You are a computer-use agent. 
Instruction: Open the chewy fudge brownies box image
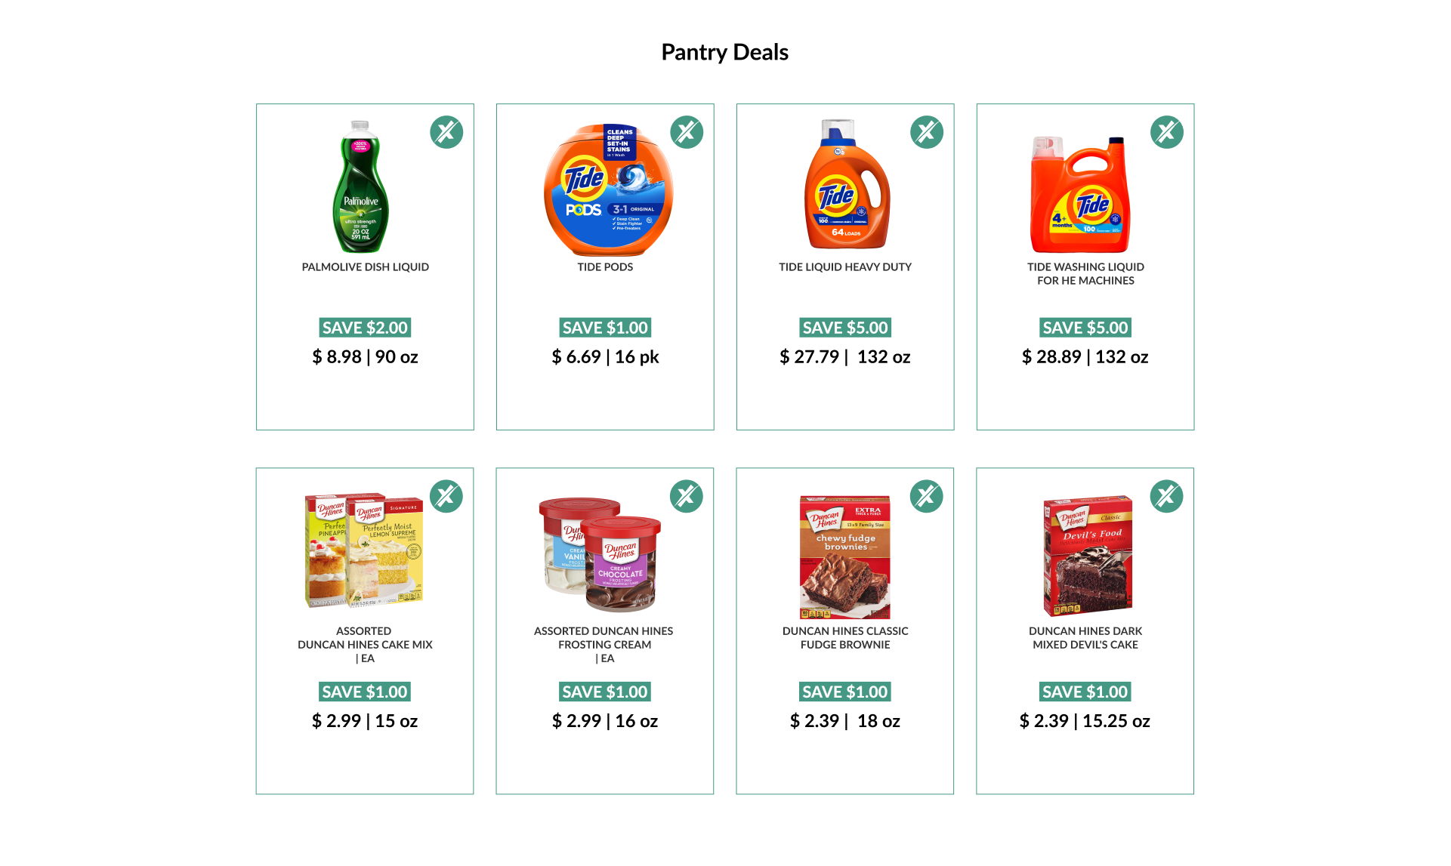click(x=845, y=557)
